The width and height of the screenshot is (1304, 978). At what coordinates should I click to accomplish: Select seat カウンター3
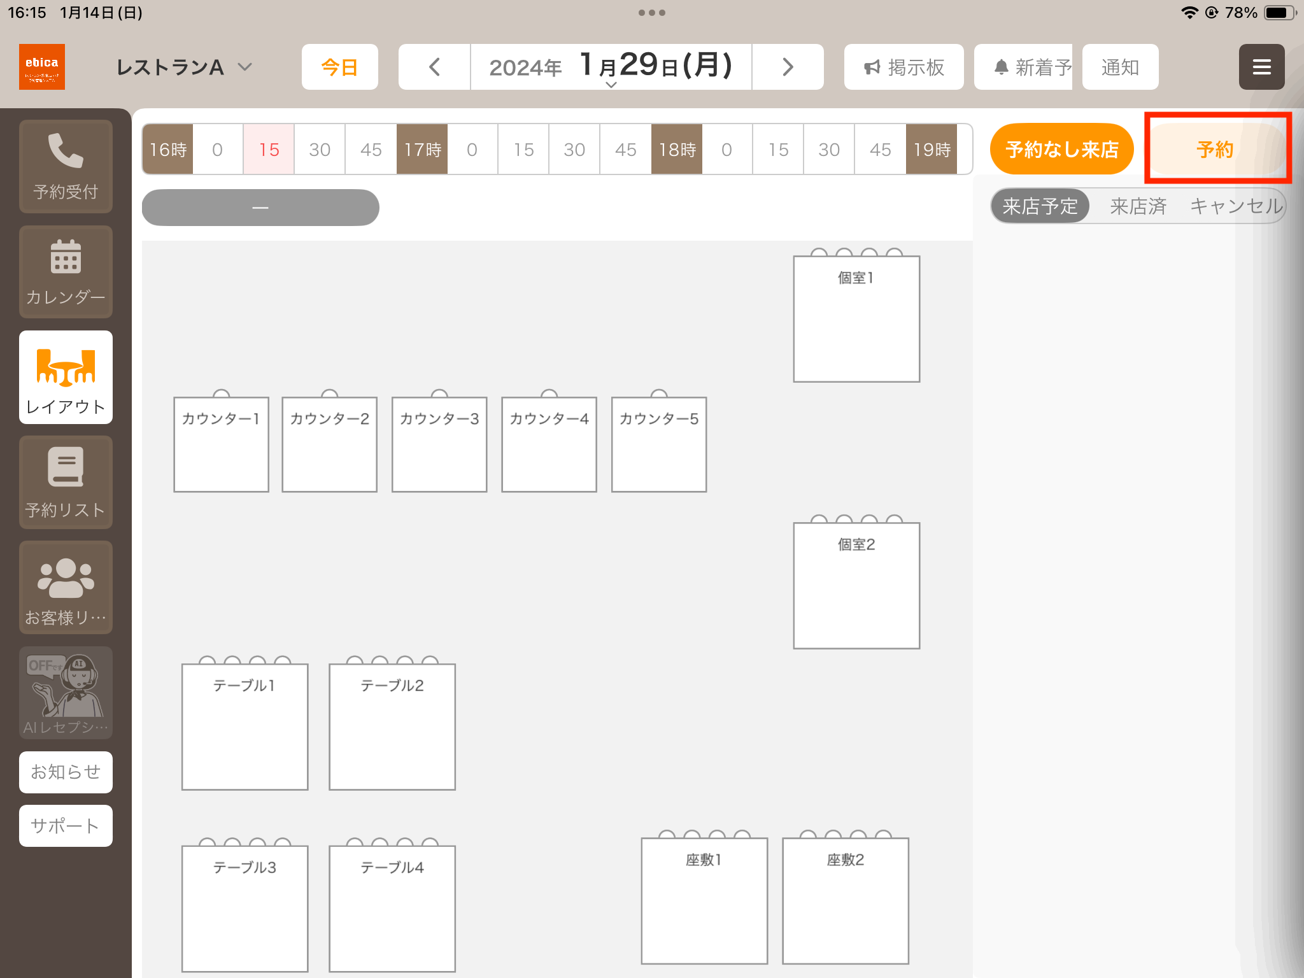point(439,444)
